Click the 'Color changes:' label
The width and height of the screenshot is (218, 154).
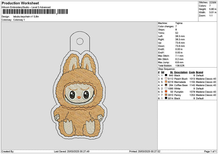pyautogui.click(x=166, y=27)
